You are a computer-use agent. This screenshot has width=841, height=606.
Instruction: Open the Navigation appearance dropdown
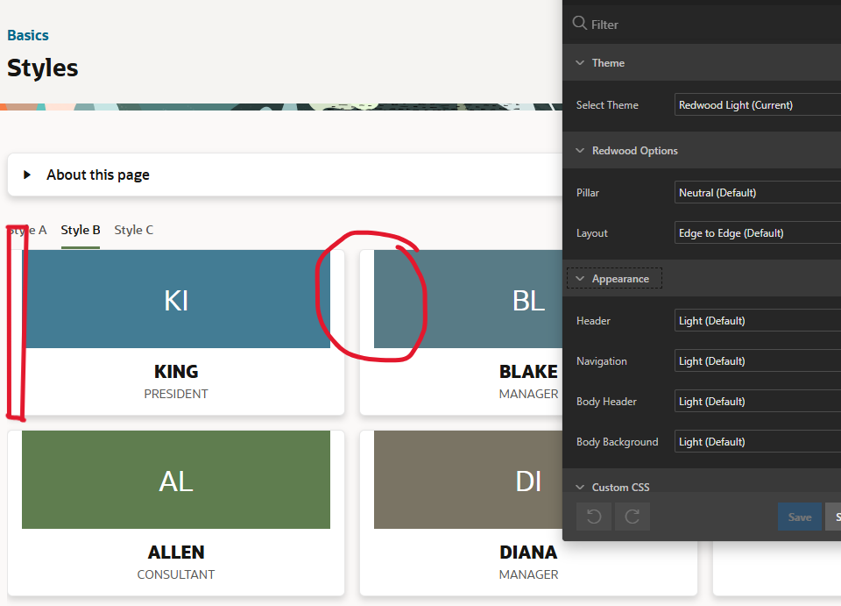click(758, 361)
